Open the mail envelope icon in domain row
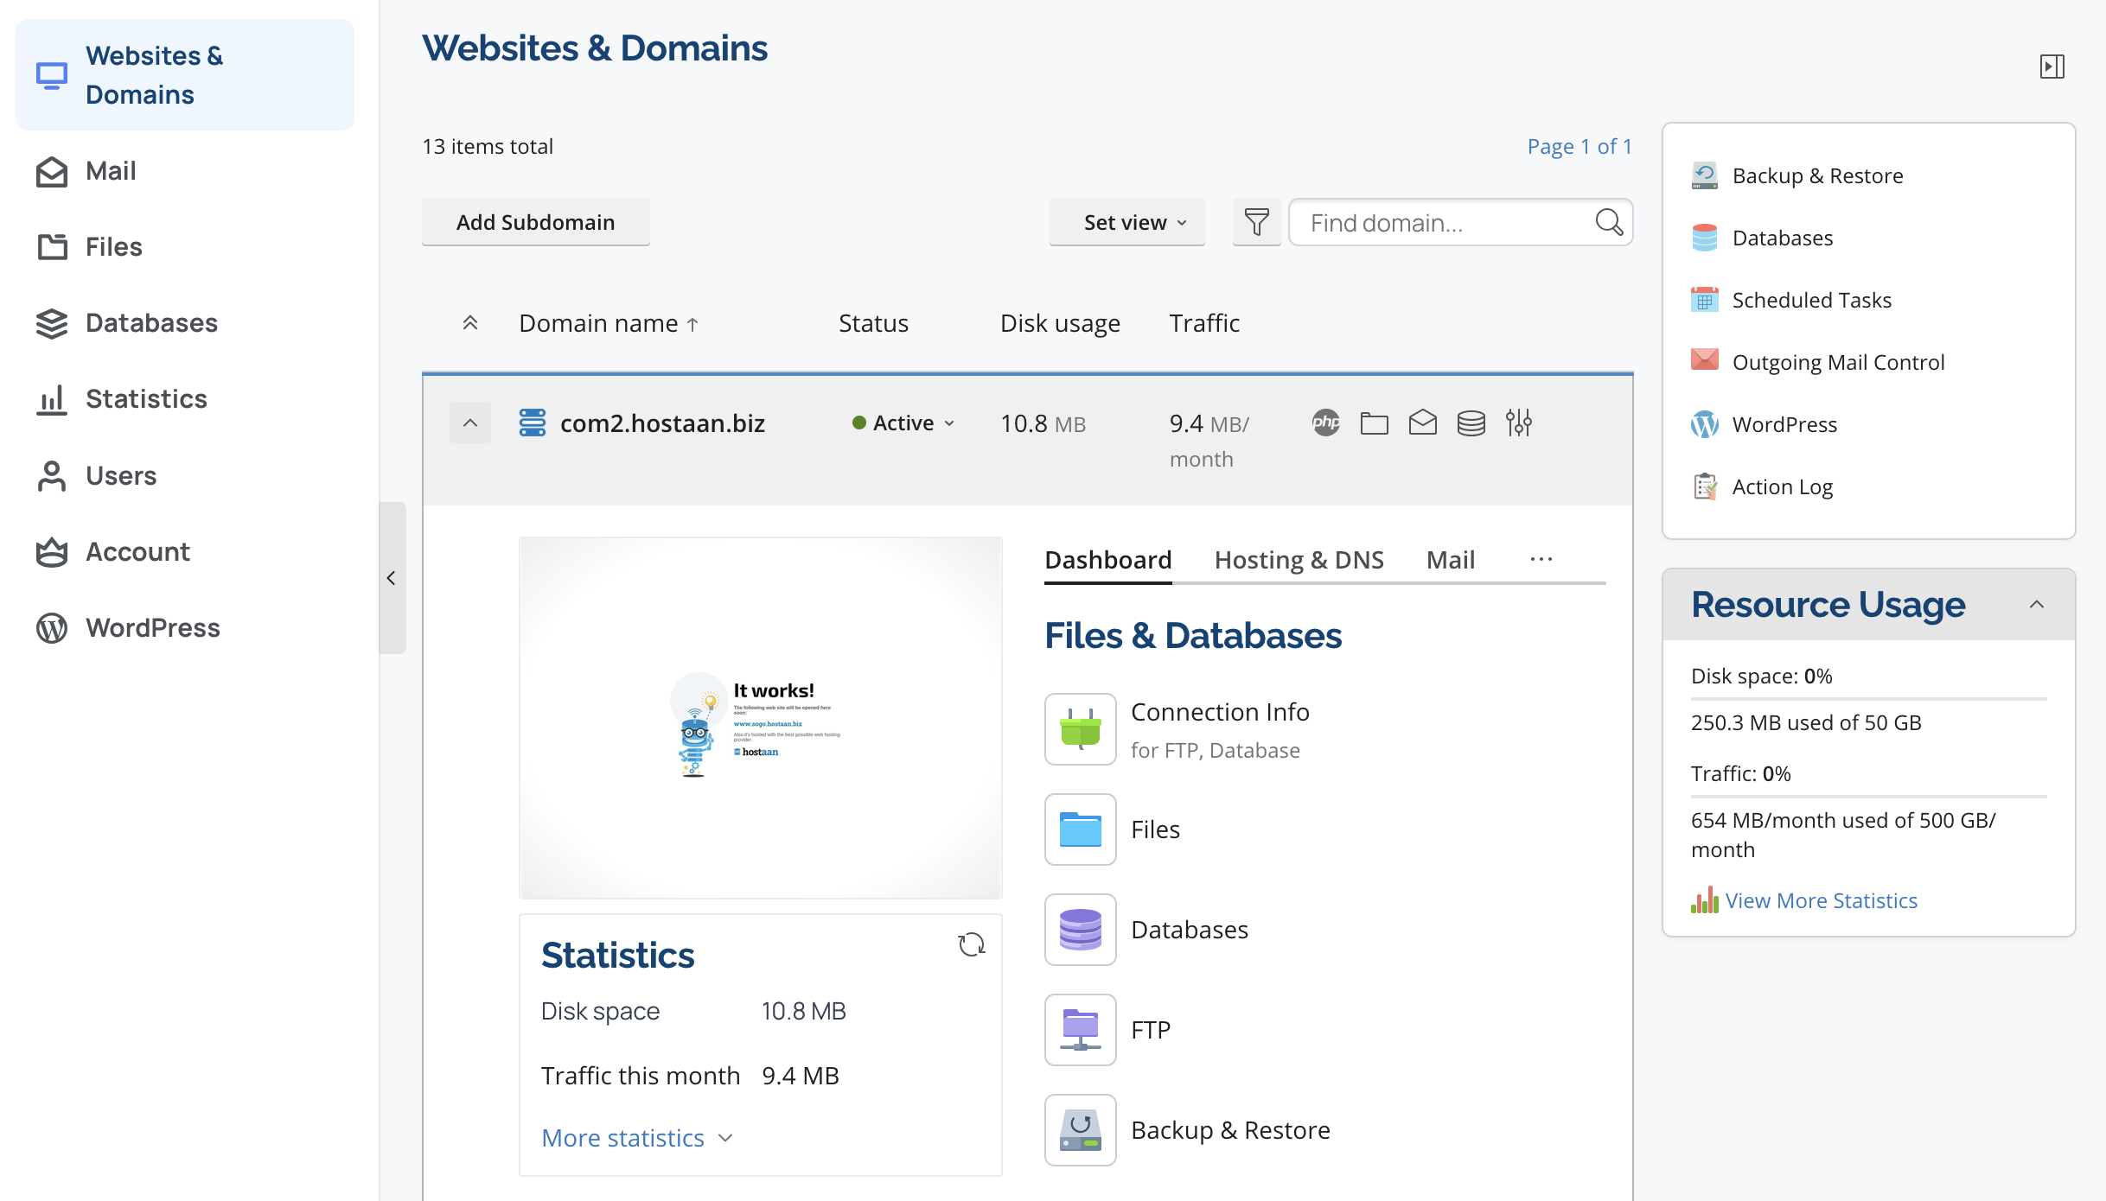 [1422, 423]
